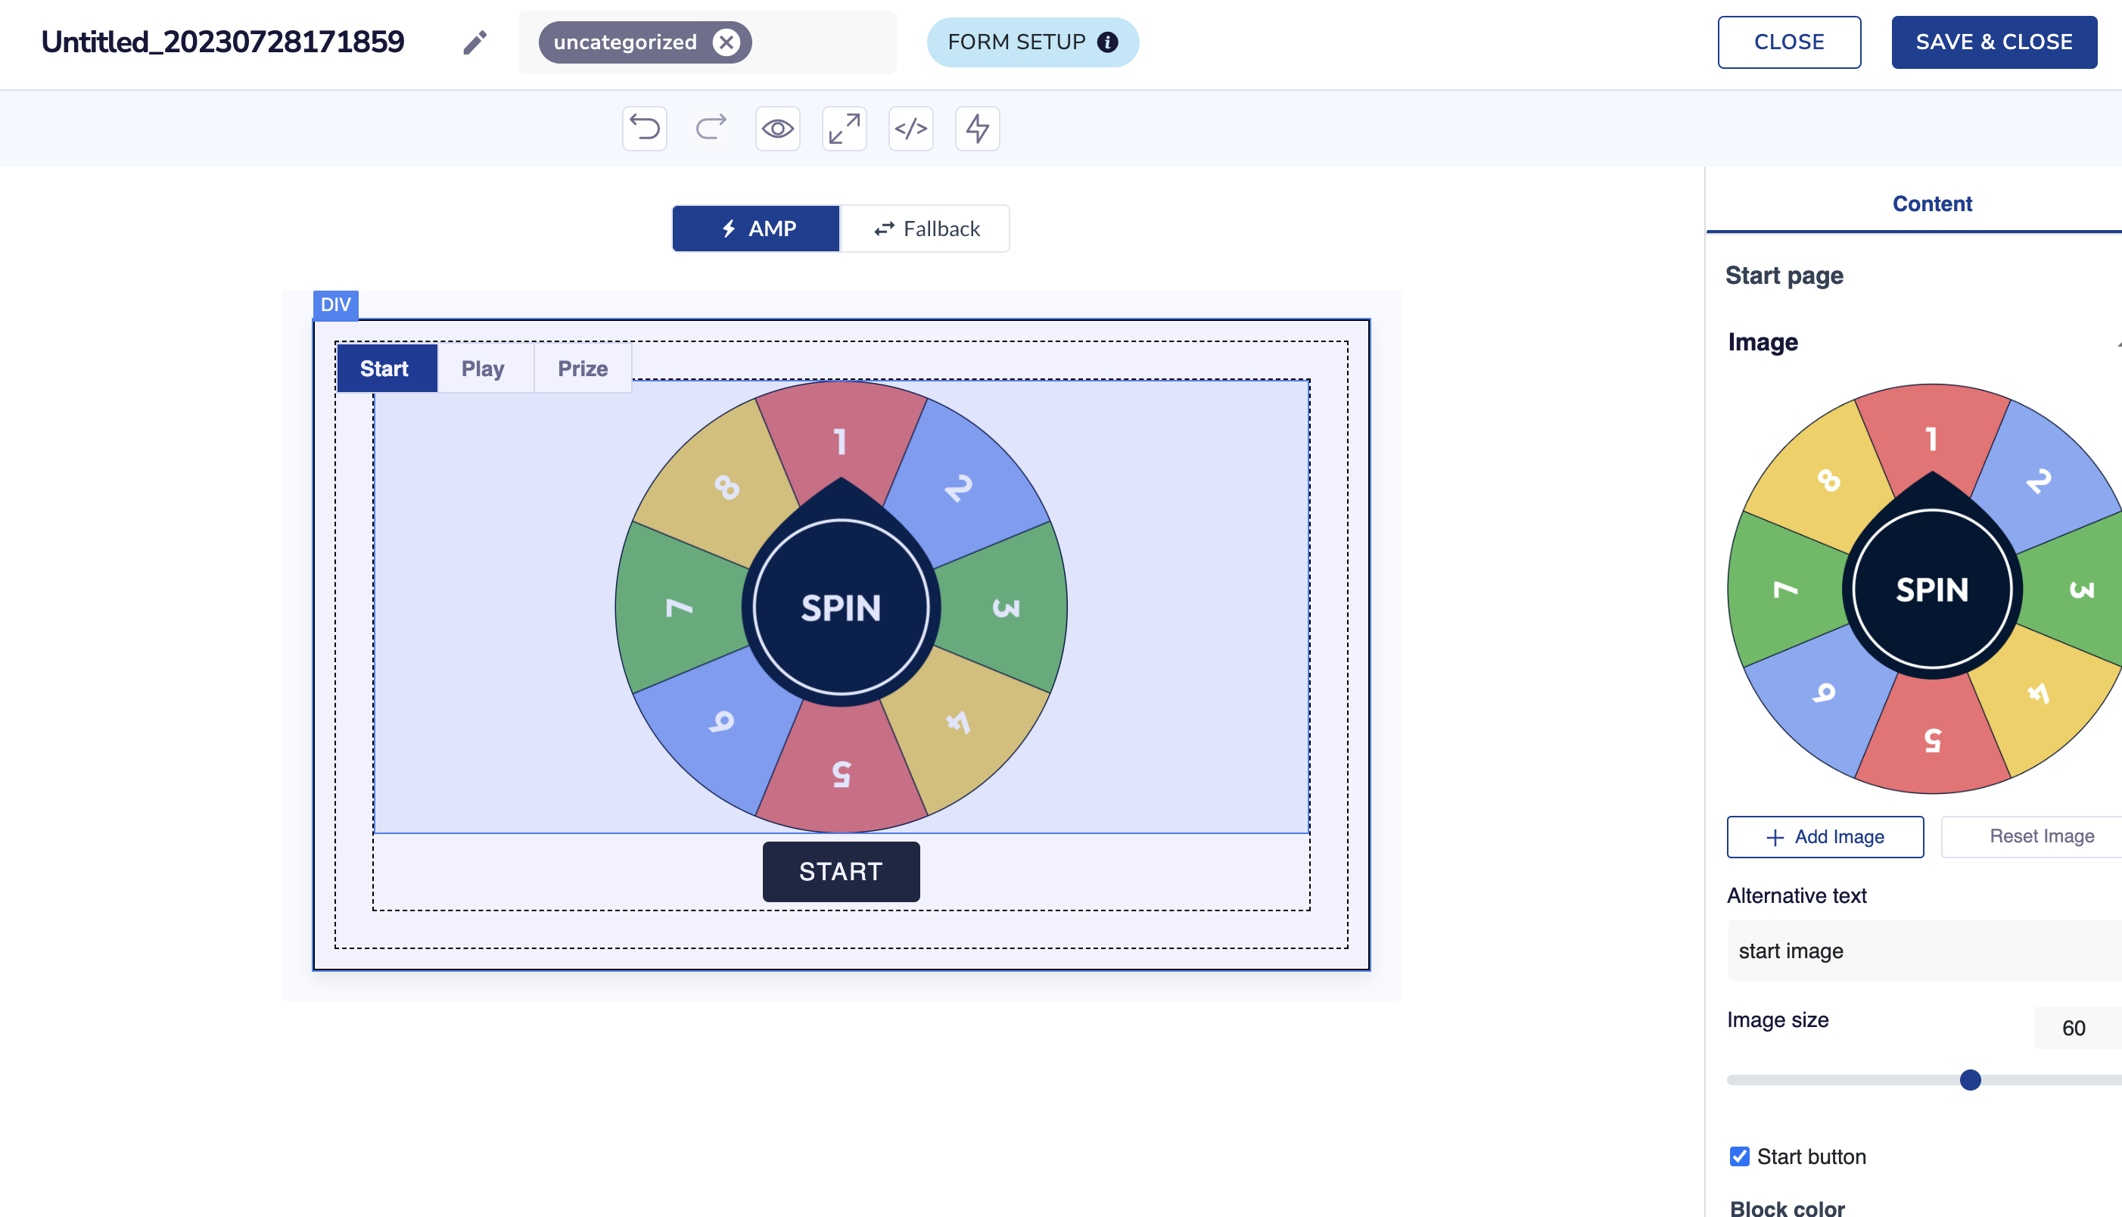Click the Form Setup info icon

point(1107,42)
